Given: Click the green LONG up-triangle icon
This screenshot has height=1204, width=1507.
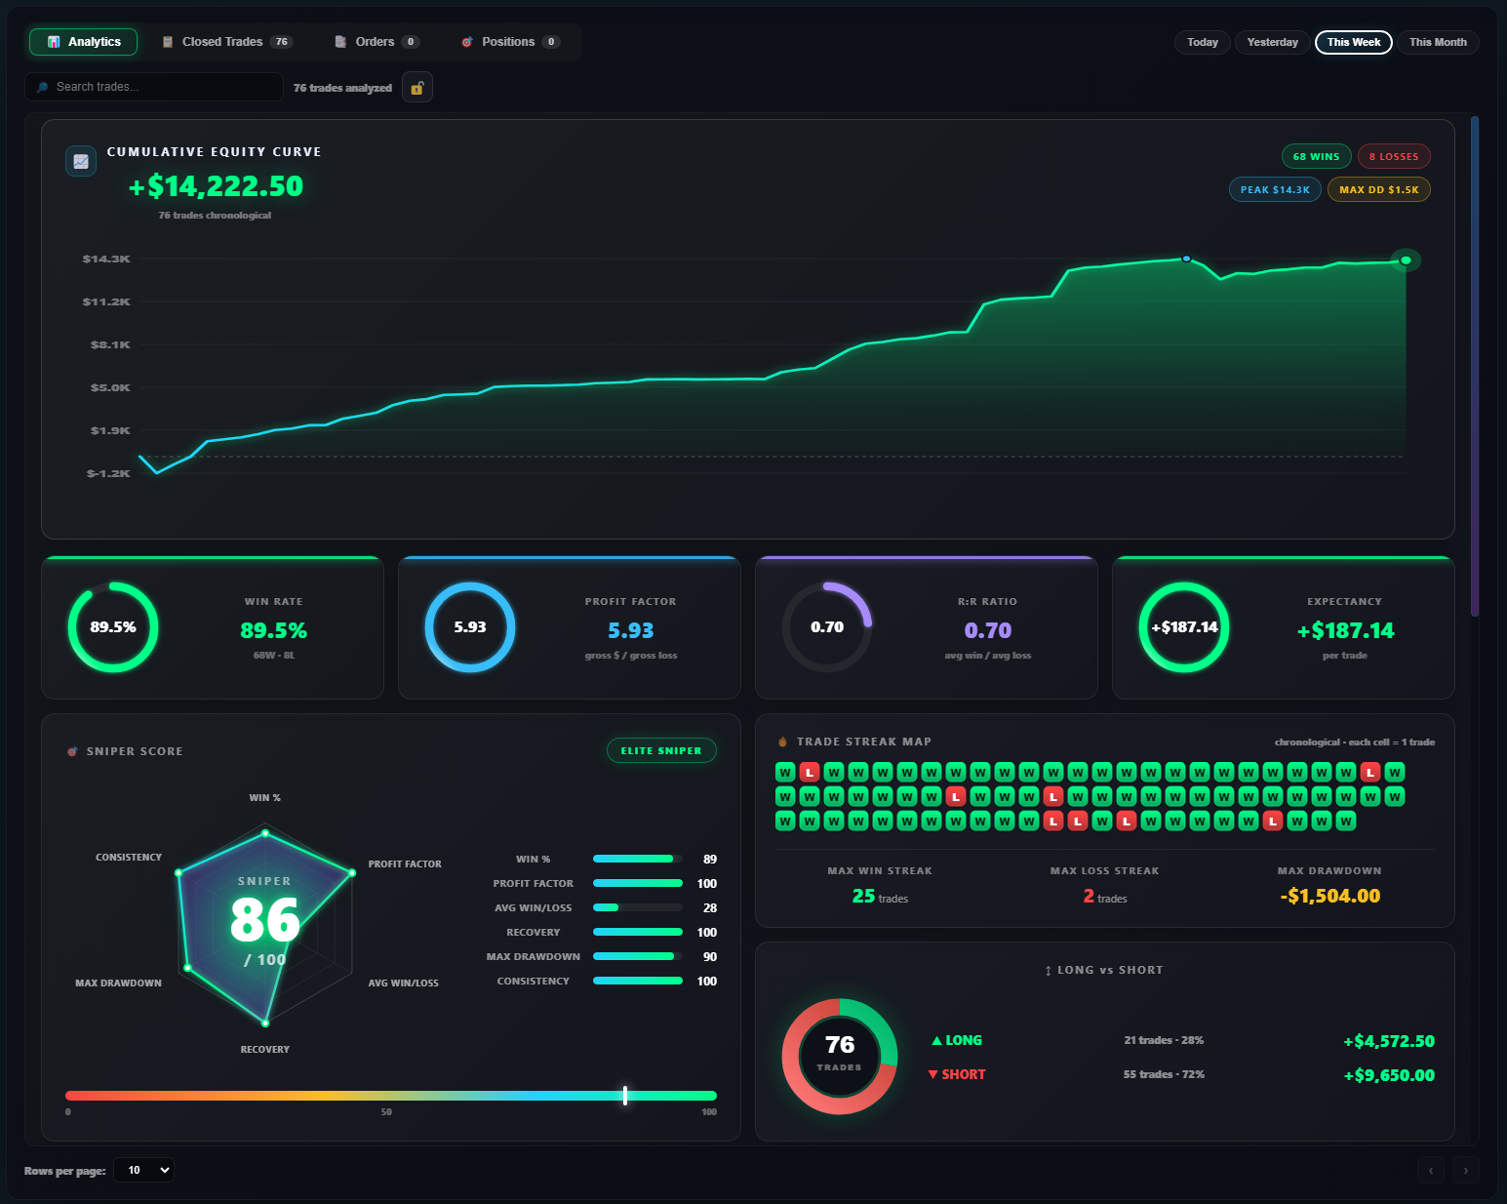Looking at the screenshot, I should click(936, 1041).
